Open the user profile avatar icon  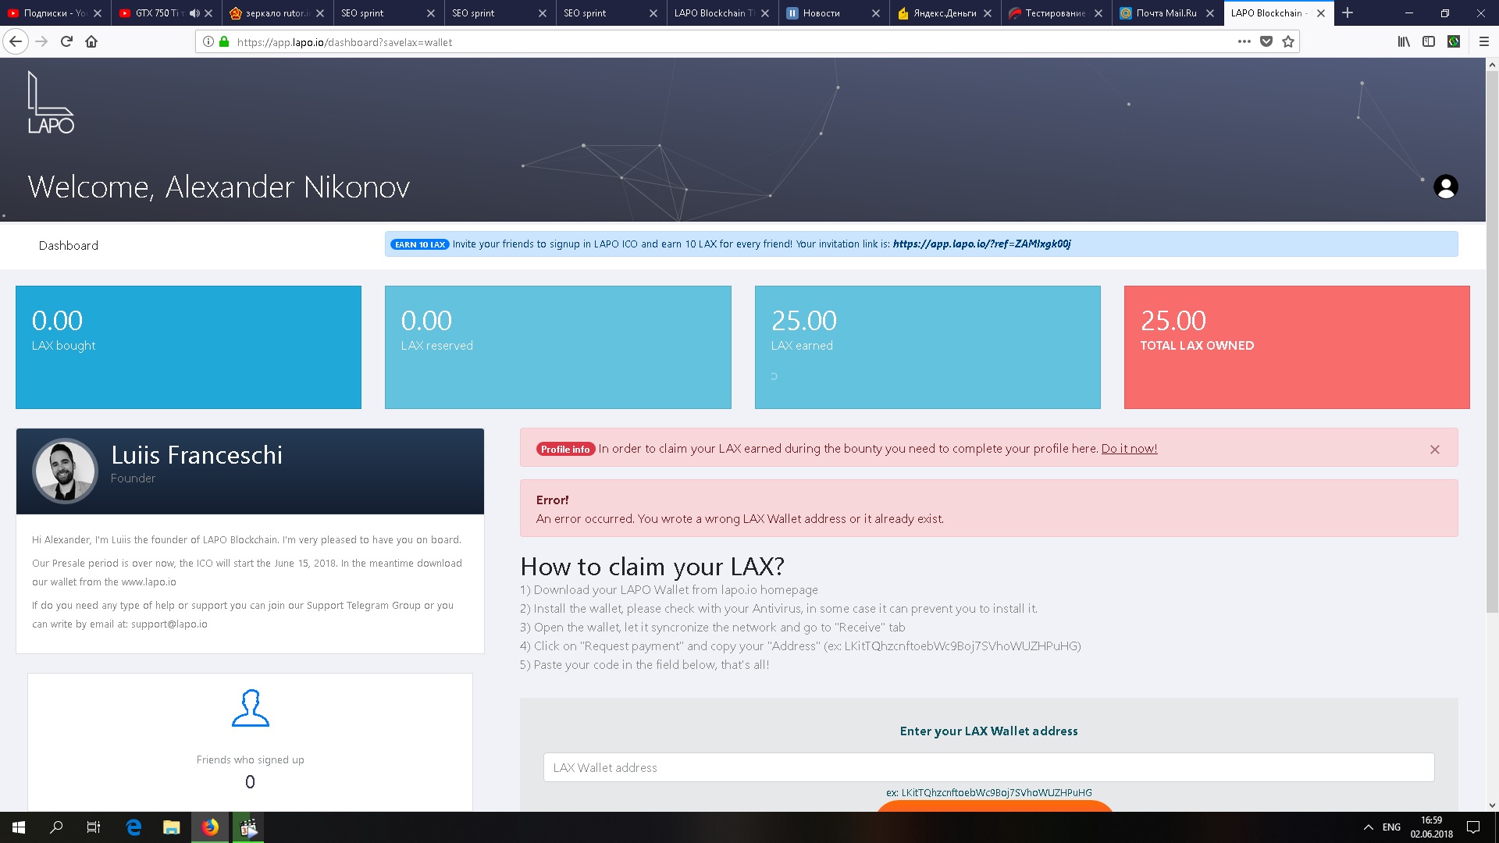pos(1445,187)
